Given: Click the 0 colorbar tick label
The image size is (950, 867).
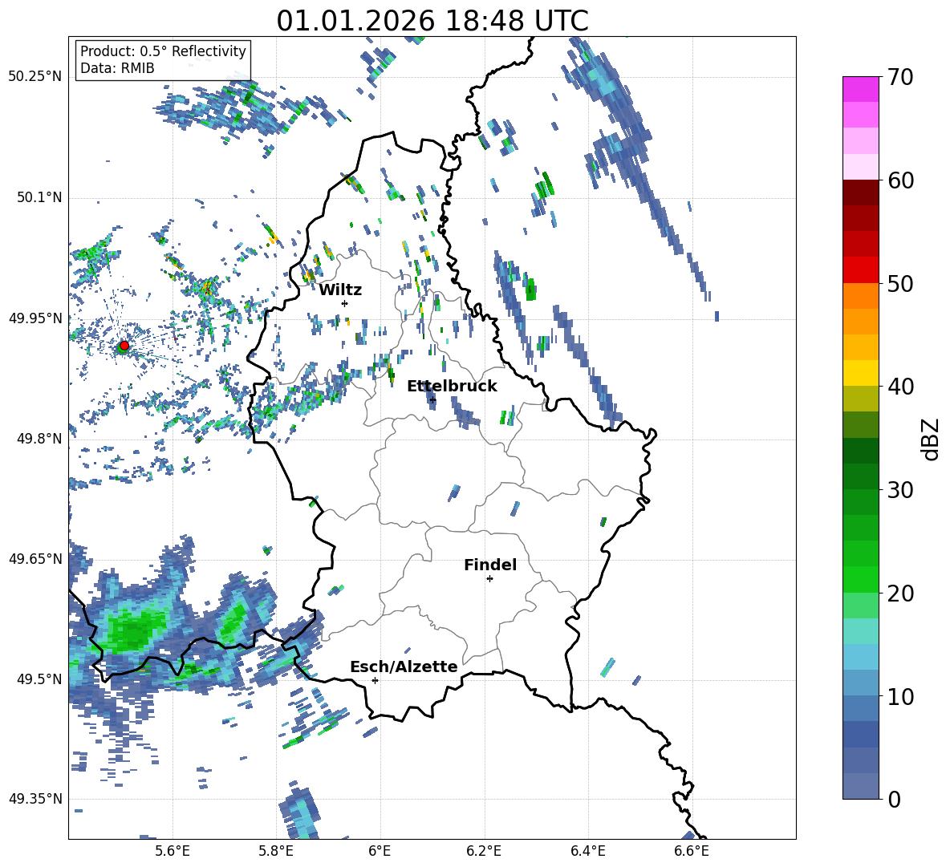Looking at the screenshot, I should tap(894, 800).
